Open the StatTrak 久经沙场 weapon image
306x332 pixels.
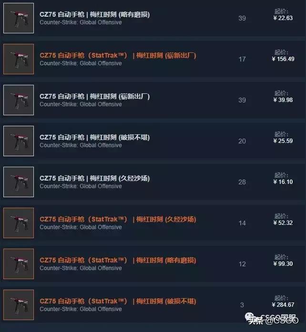pos(19,223)
